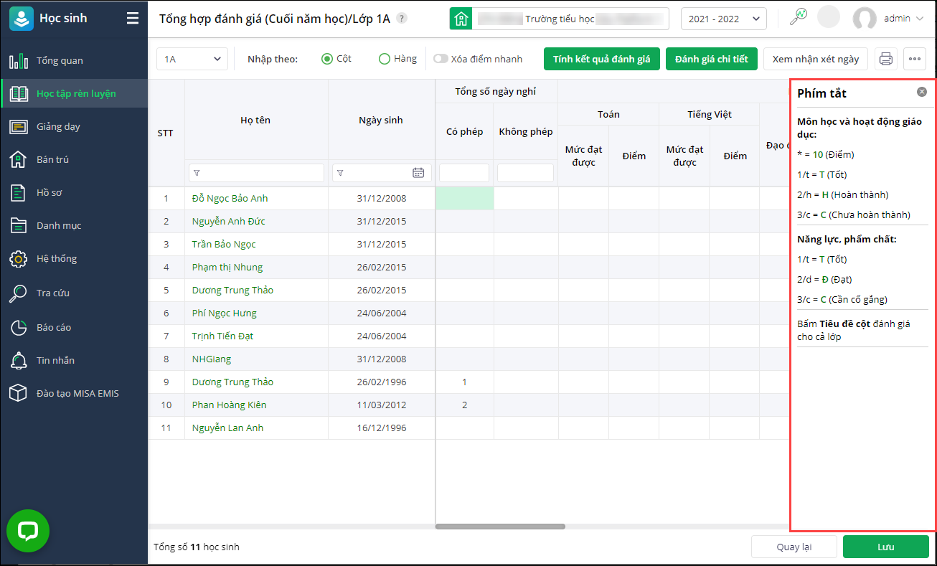Open the Giảng dạy sidebar menu
Viewport: 937px width, 566px height.
[58, 126]
